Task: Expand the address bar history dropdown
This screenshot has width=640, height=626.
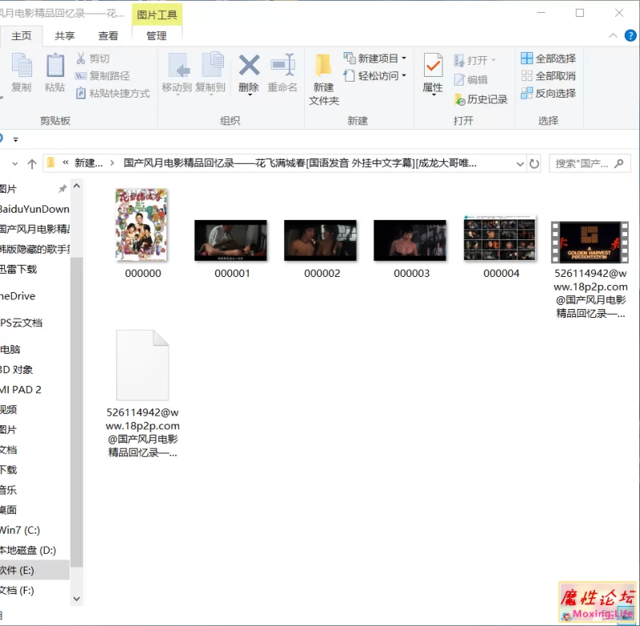Action: point(520,164)
